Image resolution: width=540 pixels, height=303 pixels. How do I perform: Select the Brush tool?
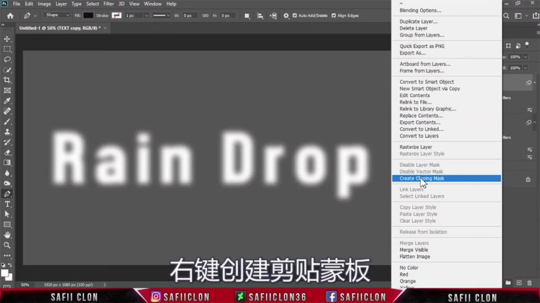pyautogui.click(x=7, y=121)
